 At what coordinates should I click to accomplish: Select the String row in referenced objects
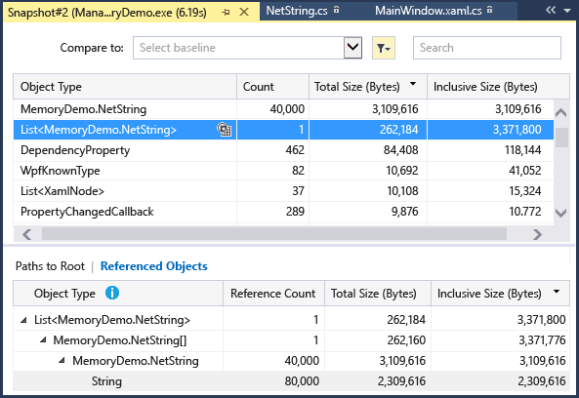coord(291,381)
